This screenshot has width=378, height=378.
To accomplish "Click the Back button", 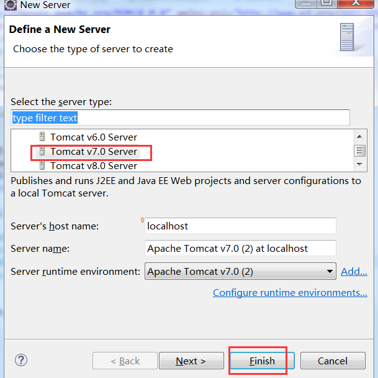I will coord(125,361).
